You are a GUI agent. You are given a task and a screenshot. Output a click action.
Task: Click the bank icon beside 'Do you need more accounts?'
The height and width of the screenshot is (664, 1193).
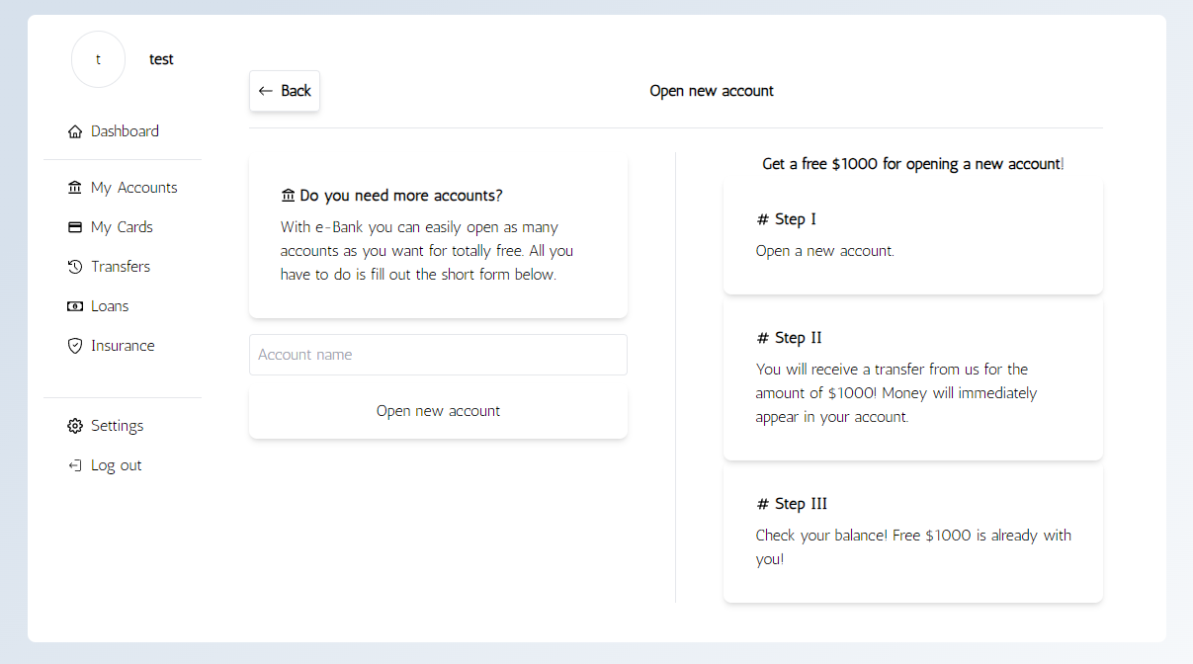tap(288, 195)
